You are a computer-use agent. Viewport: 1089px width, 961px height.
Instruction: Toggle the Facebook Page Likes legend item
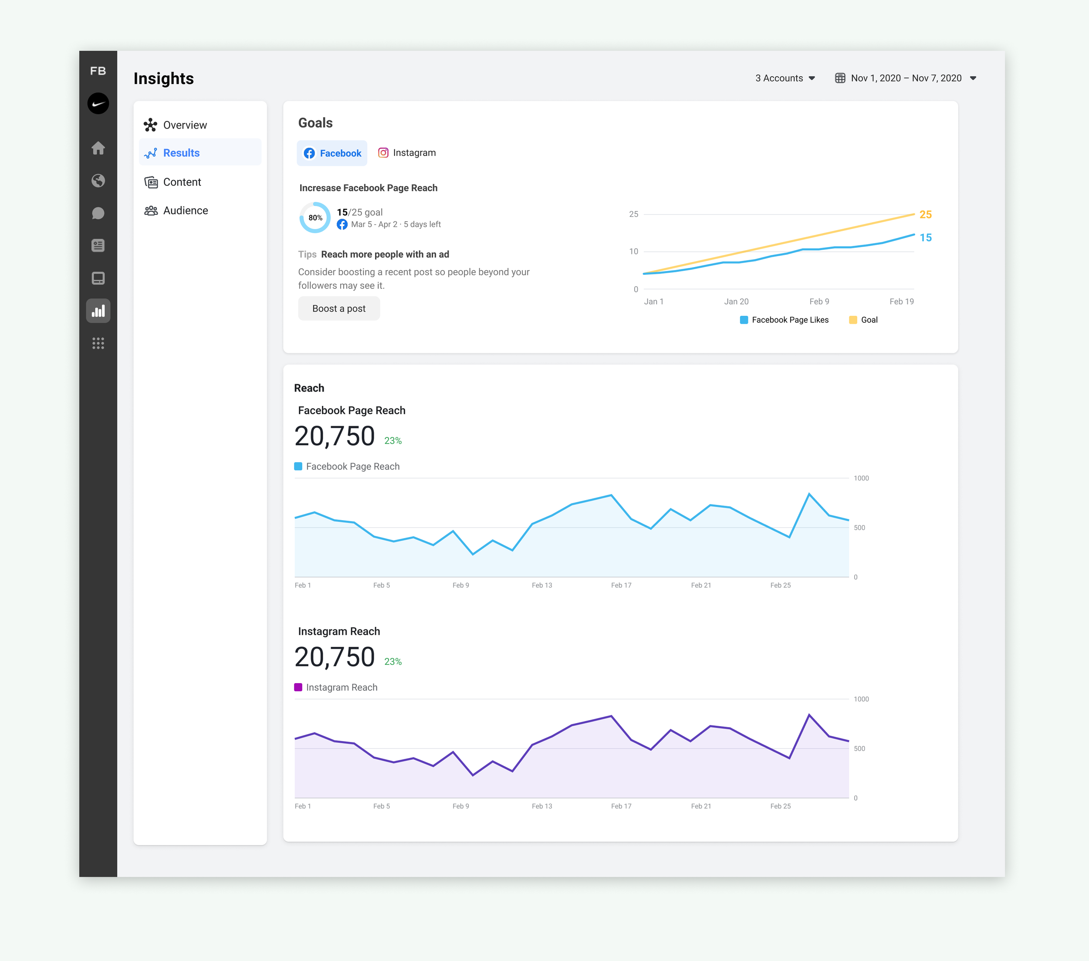point(784,320)
